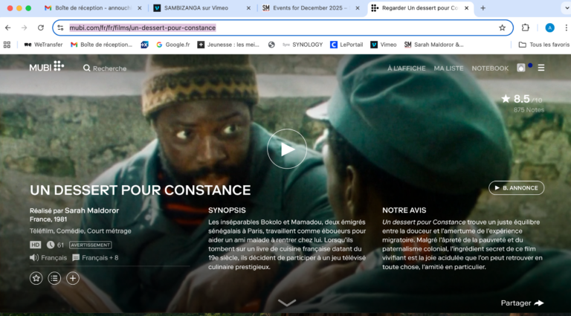The image size is (571, 316).
Task: Switch to the Events for December 2025 tab
Action: click(303, 8)
